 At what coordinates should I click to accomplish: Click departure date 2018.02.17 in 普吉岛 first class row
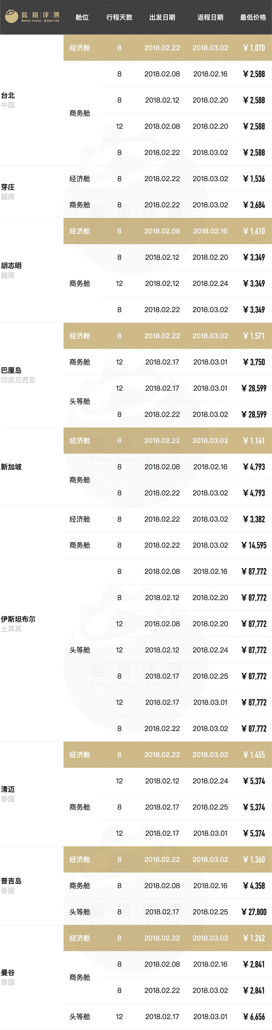coord(162,912)
